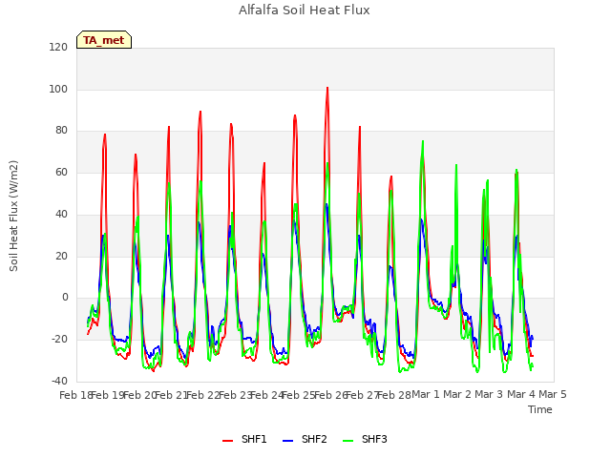The height and width of the screenshot is (458, 611).
Task: Click the green SHF3 legend line marker
Action: pyautogui.click(x=348, y=441)
